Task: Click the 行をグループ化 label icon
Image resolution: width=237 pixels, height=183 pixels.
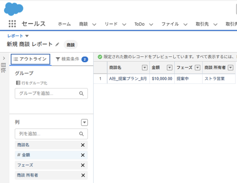Action: click(x=18, y=83)
